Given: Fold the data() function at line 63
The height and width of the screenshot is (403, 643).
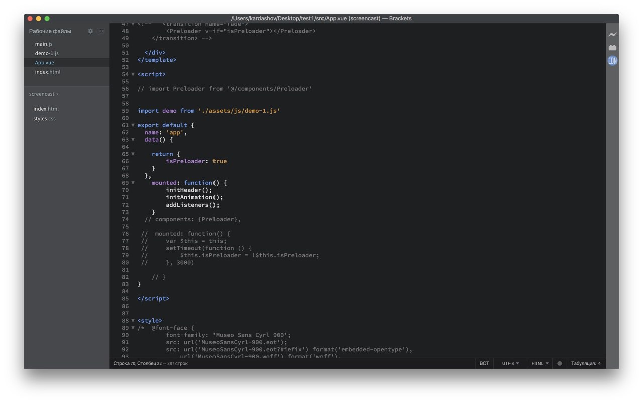Looking at the screenshot, I should [x=133, y=140].
